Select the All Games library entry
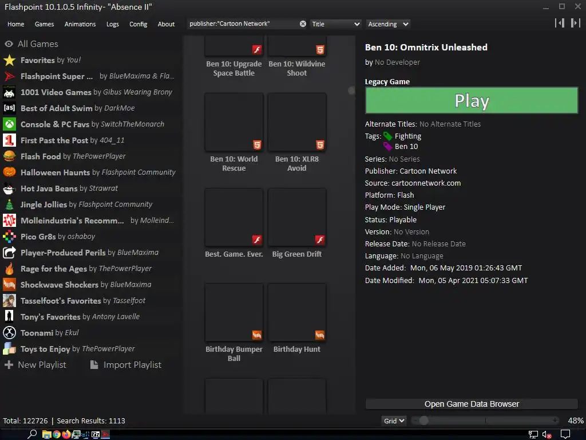The width and height of the screenshot is (586, 440). (x=38, y=44)
